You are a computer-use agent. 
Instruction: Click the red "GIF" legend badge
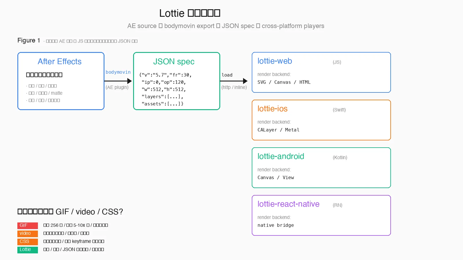point(27,226)
